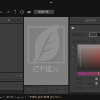Click the undo arrow icon
100x100 pixels.
(1, 12)
